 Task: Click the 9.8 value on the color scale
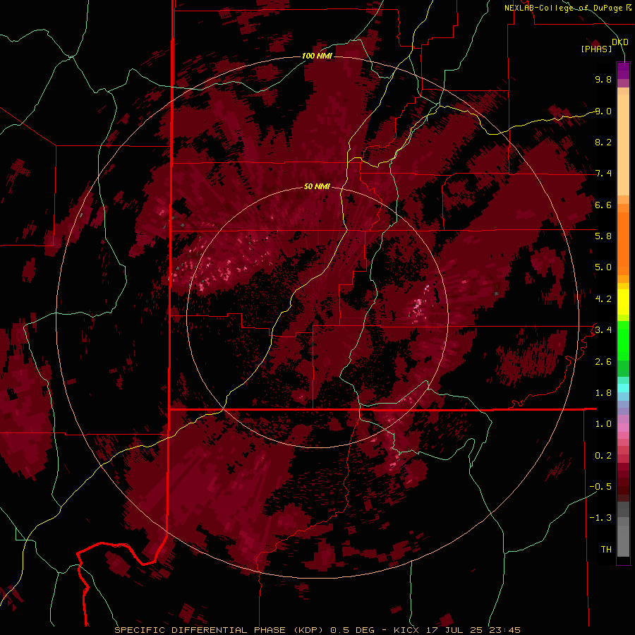point(603,79)
